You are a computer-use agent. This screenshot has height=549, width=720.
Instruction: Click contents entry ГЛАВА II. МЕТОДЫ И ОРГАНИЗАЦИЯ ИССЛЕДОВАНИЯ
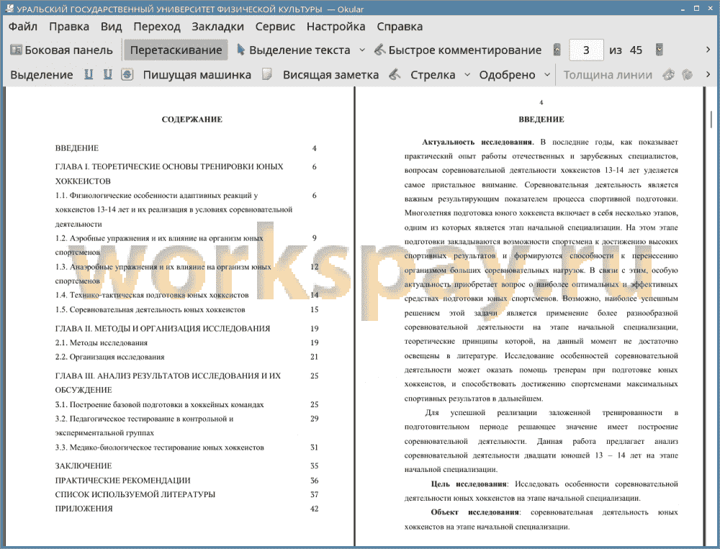click(x=163, y=329)
